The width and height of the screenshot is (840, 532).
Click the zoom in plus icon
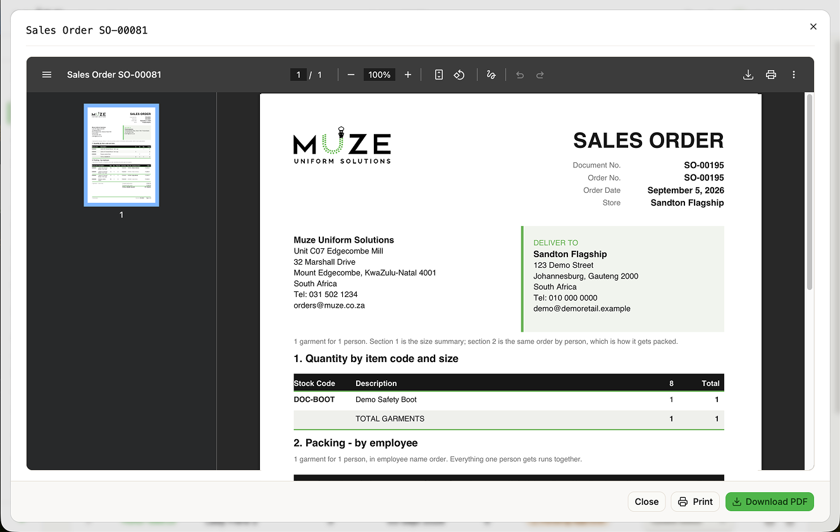coord(408,75)
